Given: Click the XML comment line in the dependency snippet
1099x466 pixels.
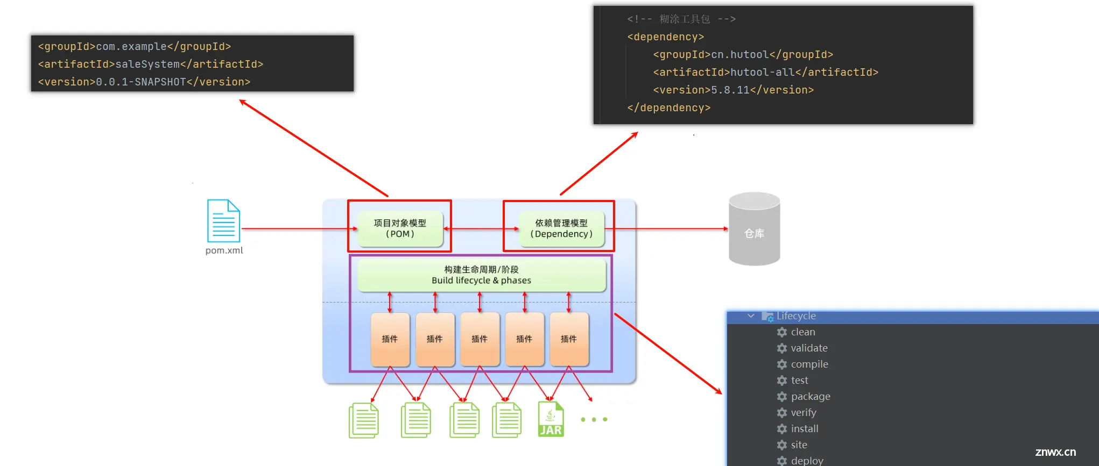Looking at the screenshot, I should pyautogui.click(x=681, y=19).
